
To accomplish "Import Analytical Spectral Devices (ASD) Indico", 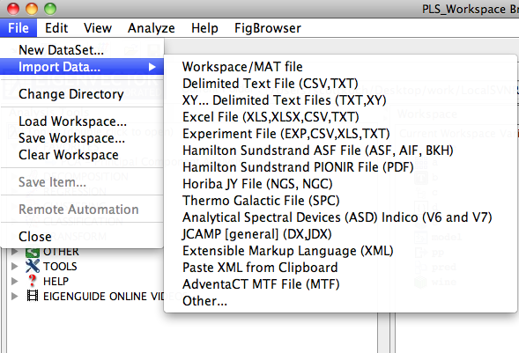I will point(341,217).
